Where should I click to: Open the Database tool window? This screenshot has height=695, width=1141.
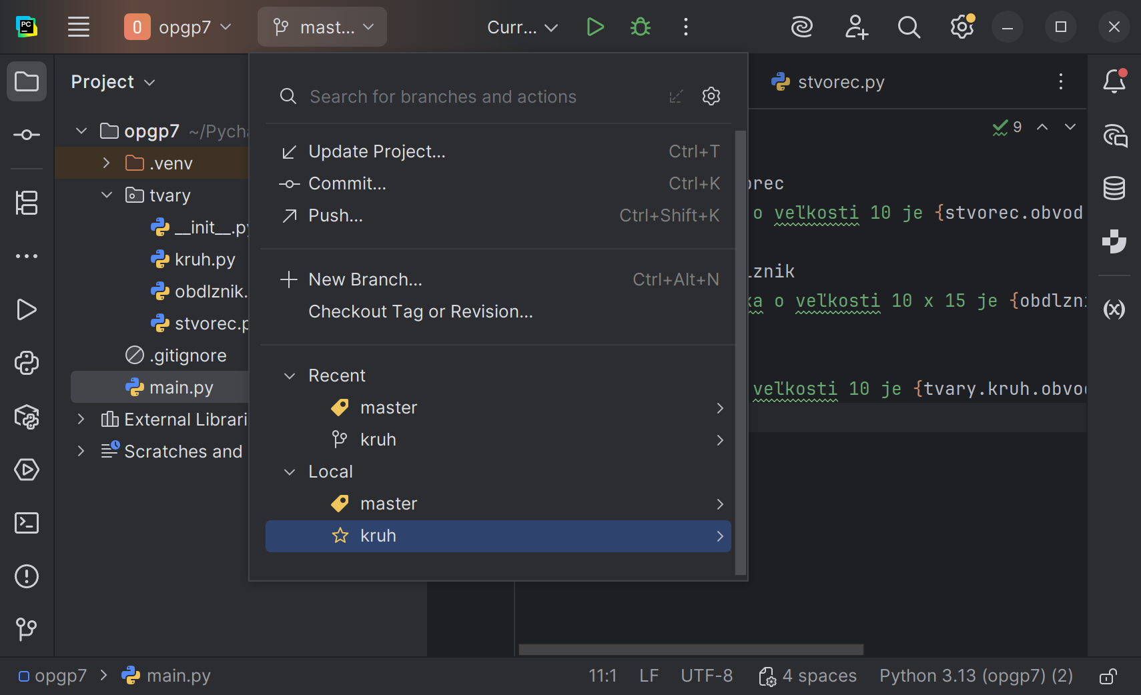click(1114, 189)
